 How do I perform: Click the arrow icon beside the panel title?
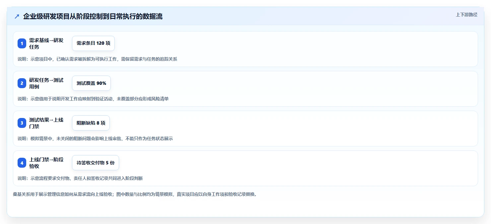pyautogui.click(x=17, y=17)
